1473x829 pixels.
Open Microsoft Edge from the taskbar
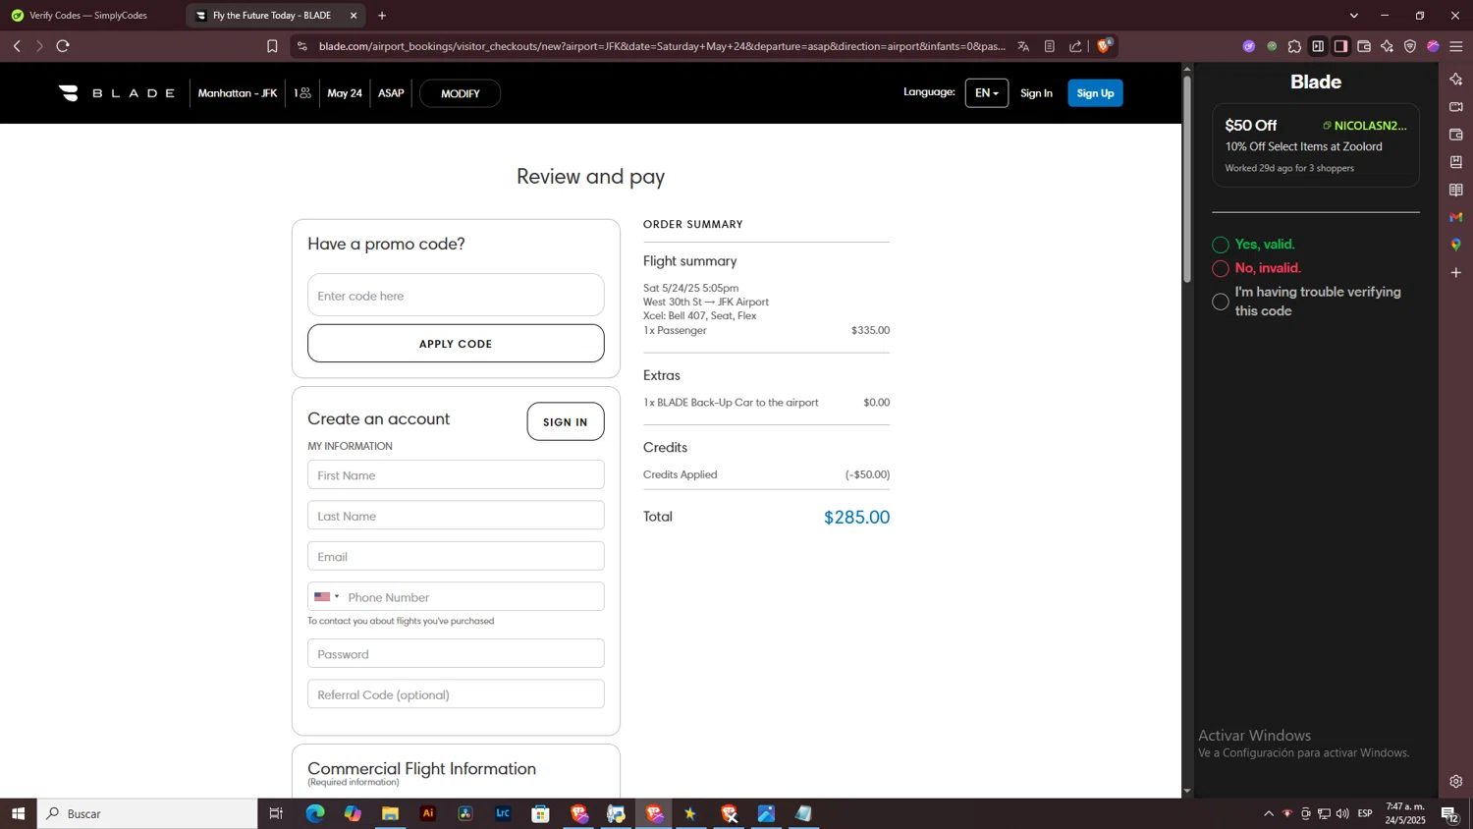(x=315, y=813)
